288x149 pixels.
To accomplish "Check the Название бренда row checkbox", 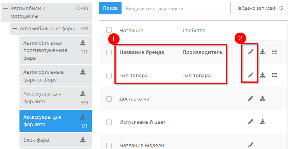I will (109, 52).
